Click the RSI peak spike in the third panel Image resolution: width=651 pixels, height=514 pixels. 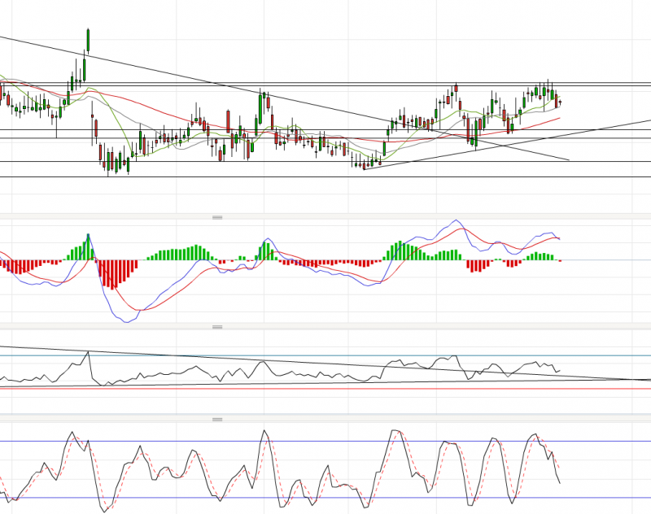(x=88, y=352)
